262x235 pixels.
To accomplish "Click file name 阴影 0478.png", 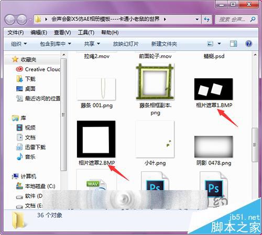I will click(x=214, y=163).
